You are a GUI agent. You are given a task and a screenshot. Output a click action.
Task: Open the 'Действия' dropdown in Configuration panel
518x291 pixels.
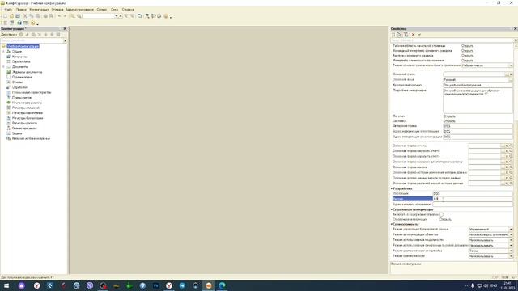pos(9,34)
